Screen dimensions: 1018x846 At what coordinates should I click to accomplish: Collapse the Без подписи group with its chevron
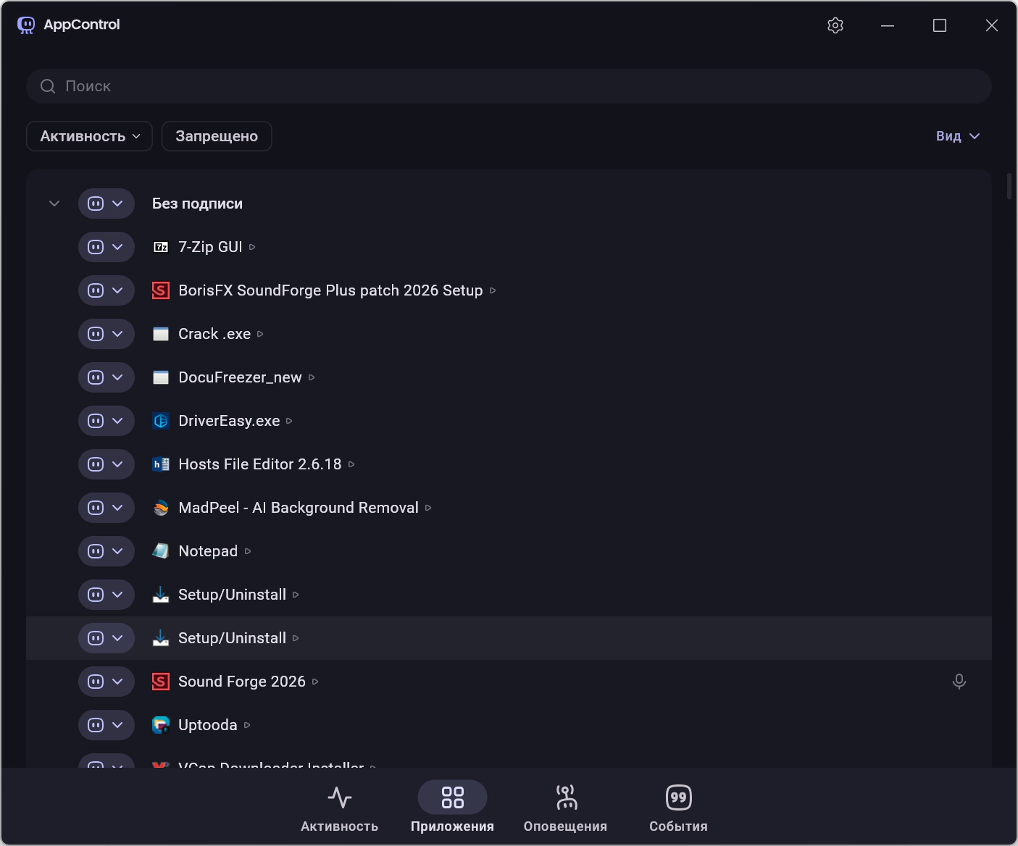point(54,204)
